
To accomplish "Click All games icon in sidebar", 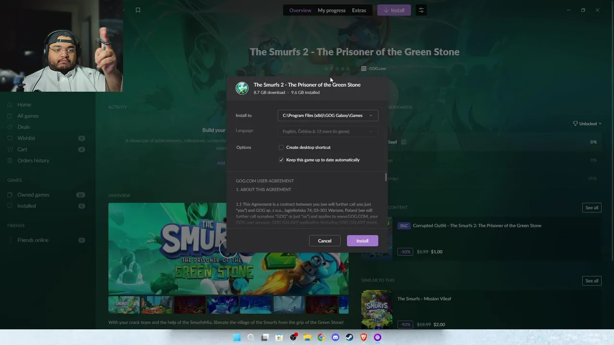I will click(10, 116).
